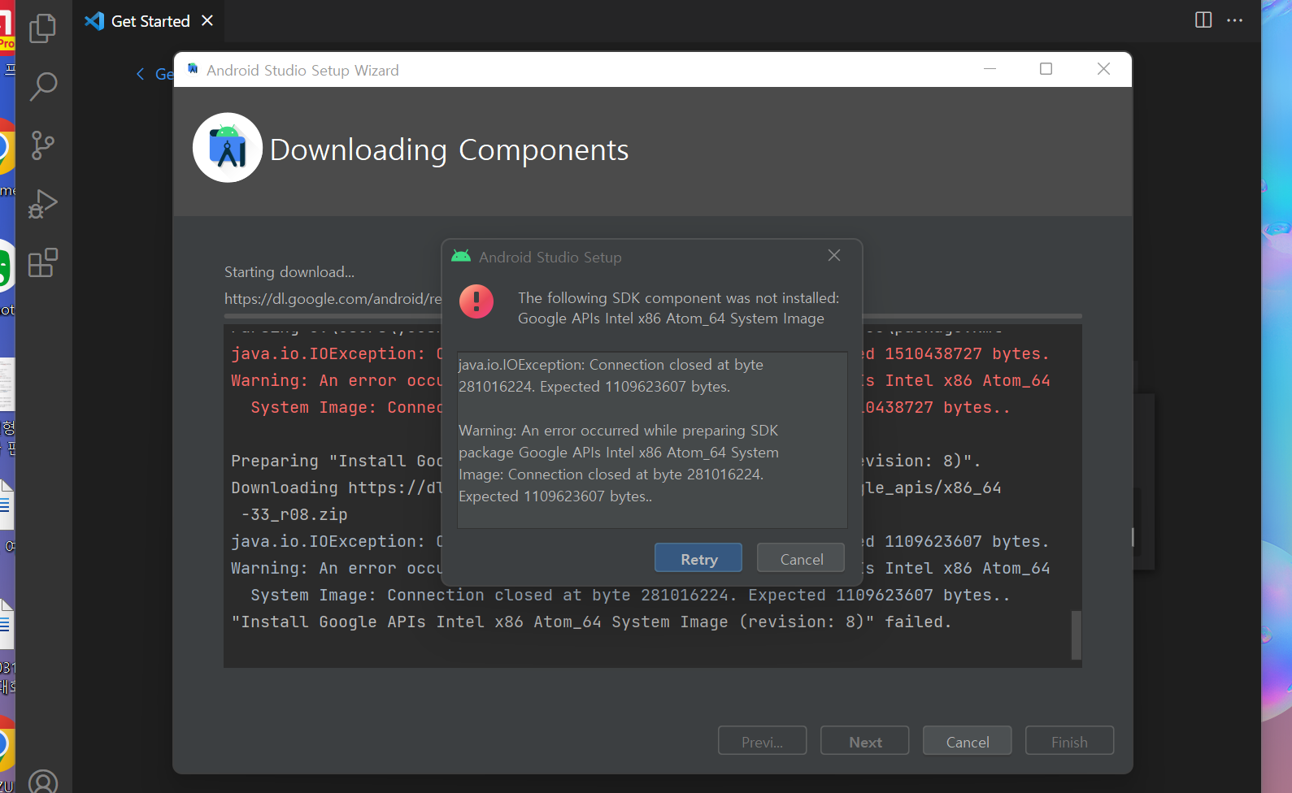Click Retry in the Android Studio Setup dialog
This screenshot has height=793, width=1292.
[x=698, y=558]
